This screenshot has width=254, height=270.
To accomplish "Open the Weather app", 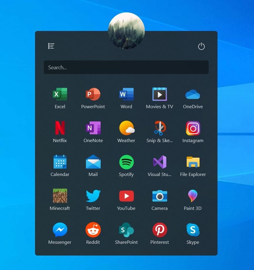I will [x=127, y=128].
